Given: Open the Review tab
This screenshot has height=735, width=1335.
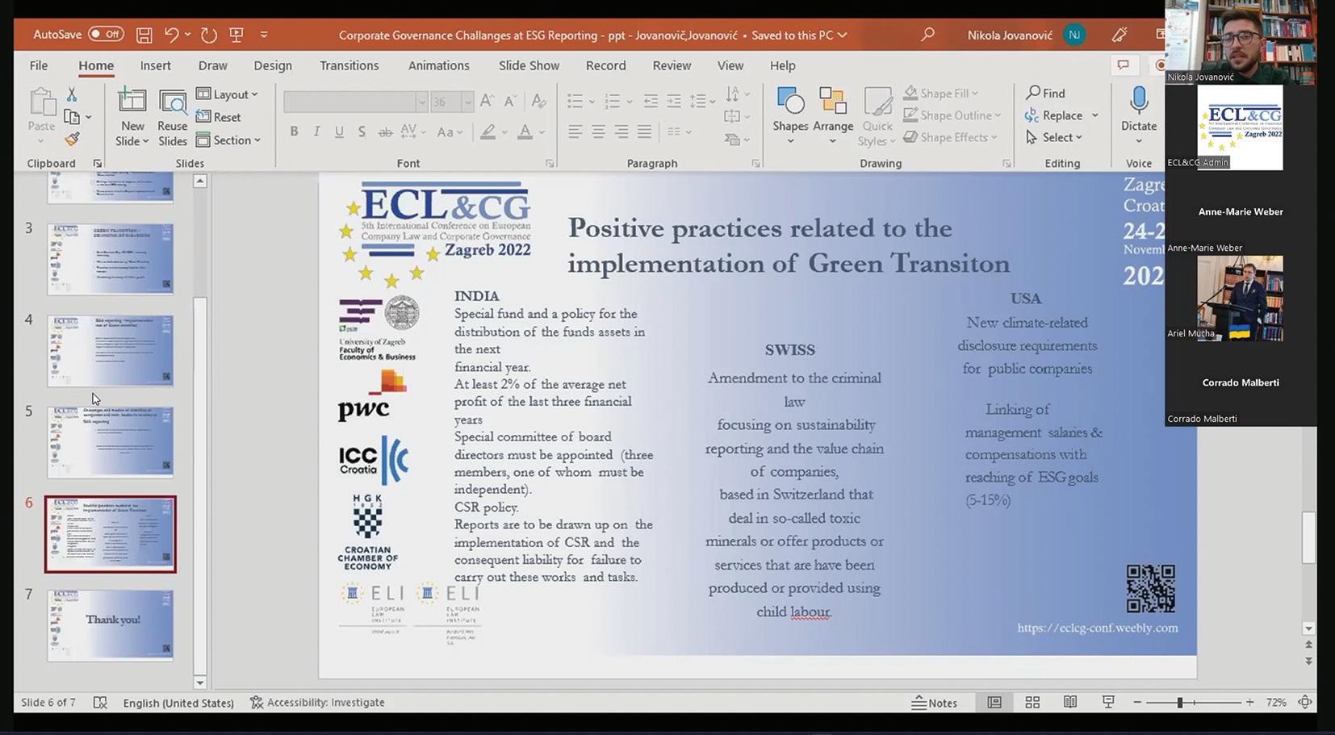Looking at the screenshot, I should click(672, 65).
